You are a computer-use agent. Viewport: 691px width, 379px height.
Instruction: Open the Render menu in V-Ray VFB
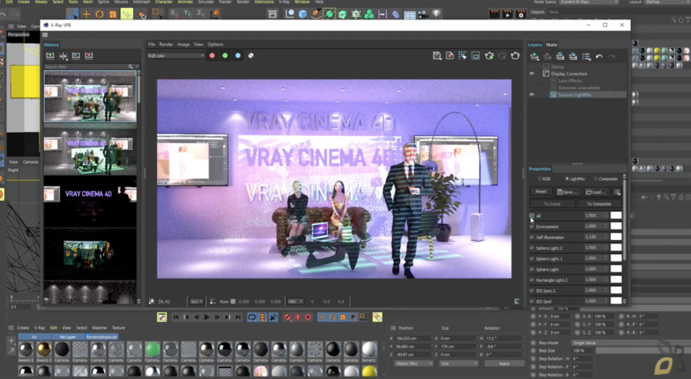pos(166,45)
